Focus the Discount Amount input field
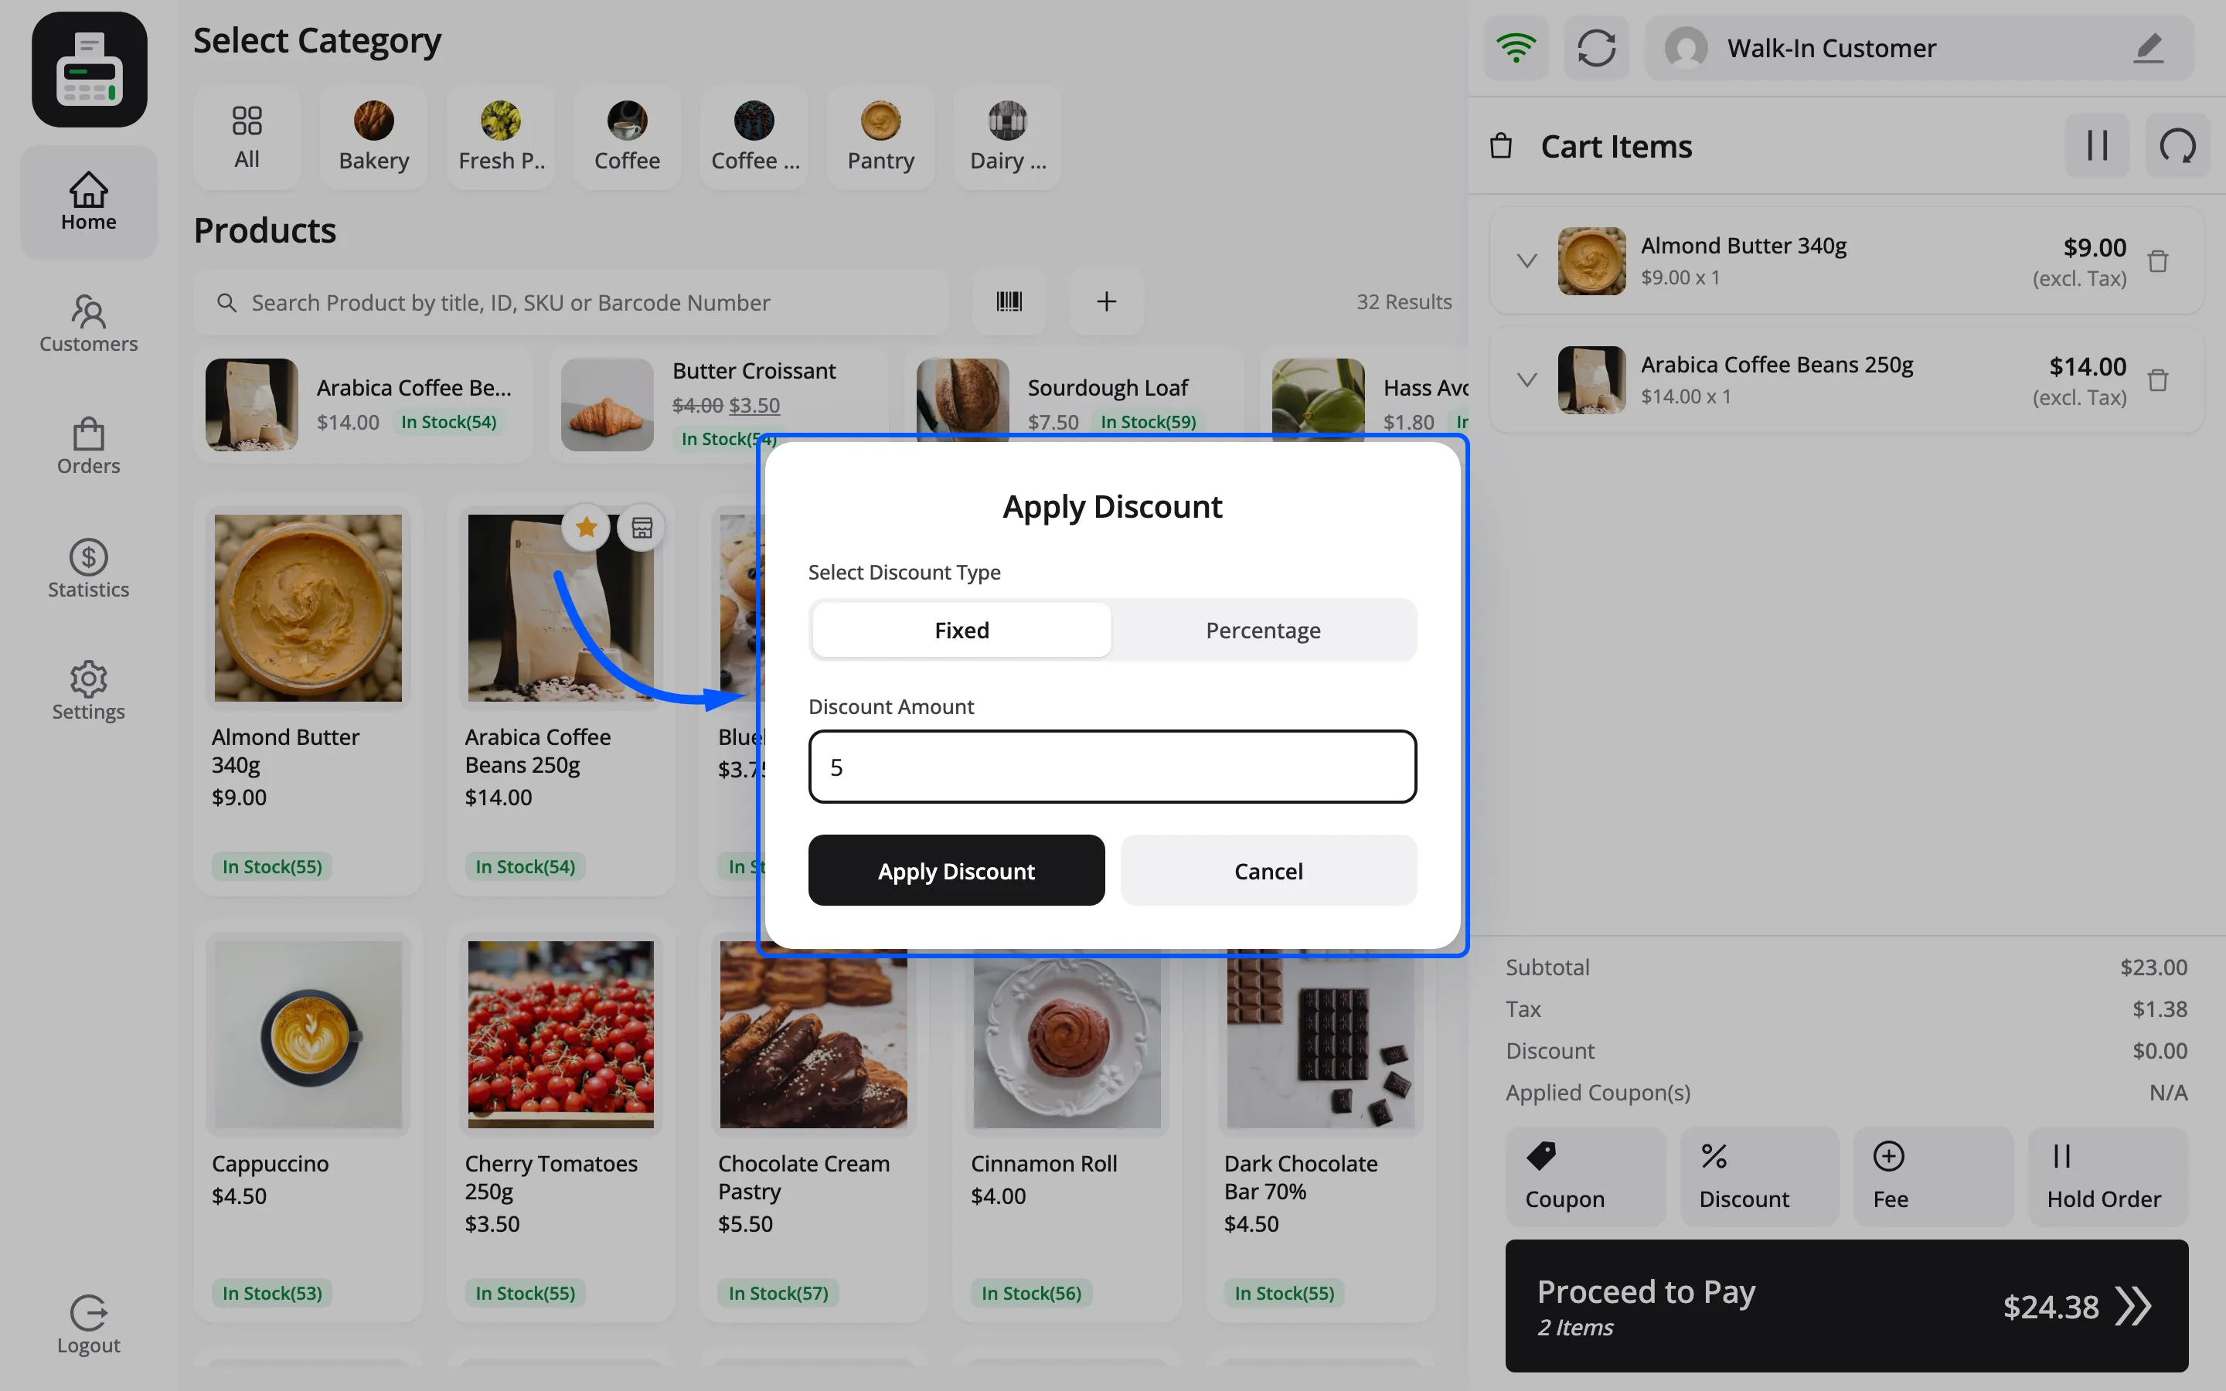The image size is (2226, 1391). 1112,767
